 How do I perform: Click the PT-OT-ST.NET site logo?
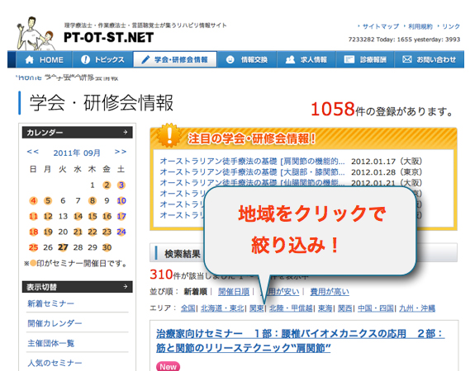(x=108, y=37)
